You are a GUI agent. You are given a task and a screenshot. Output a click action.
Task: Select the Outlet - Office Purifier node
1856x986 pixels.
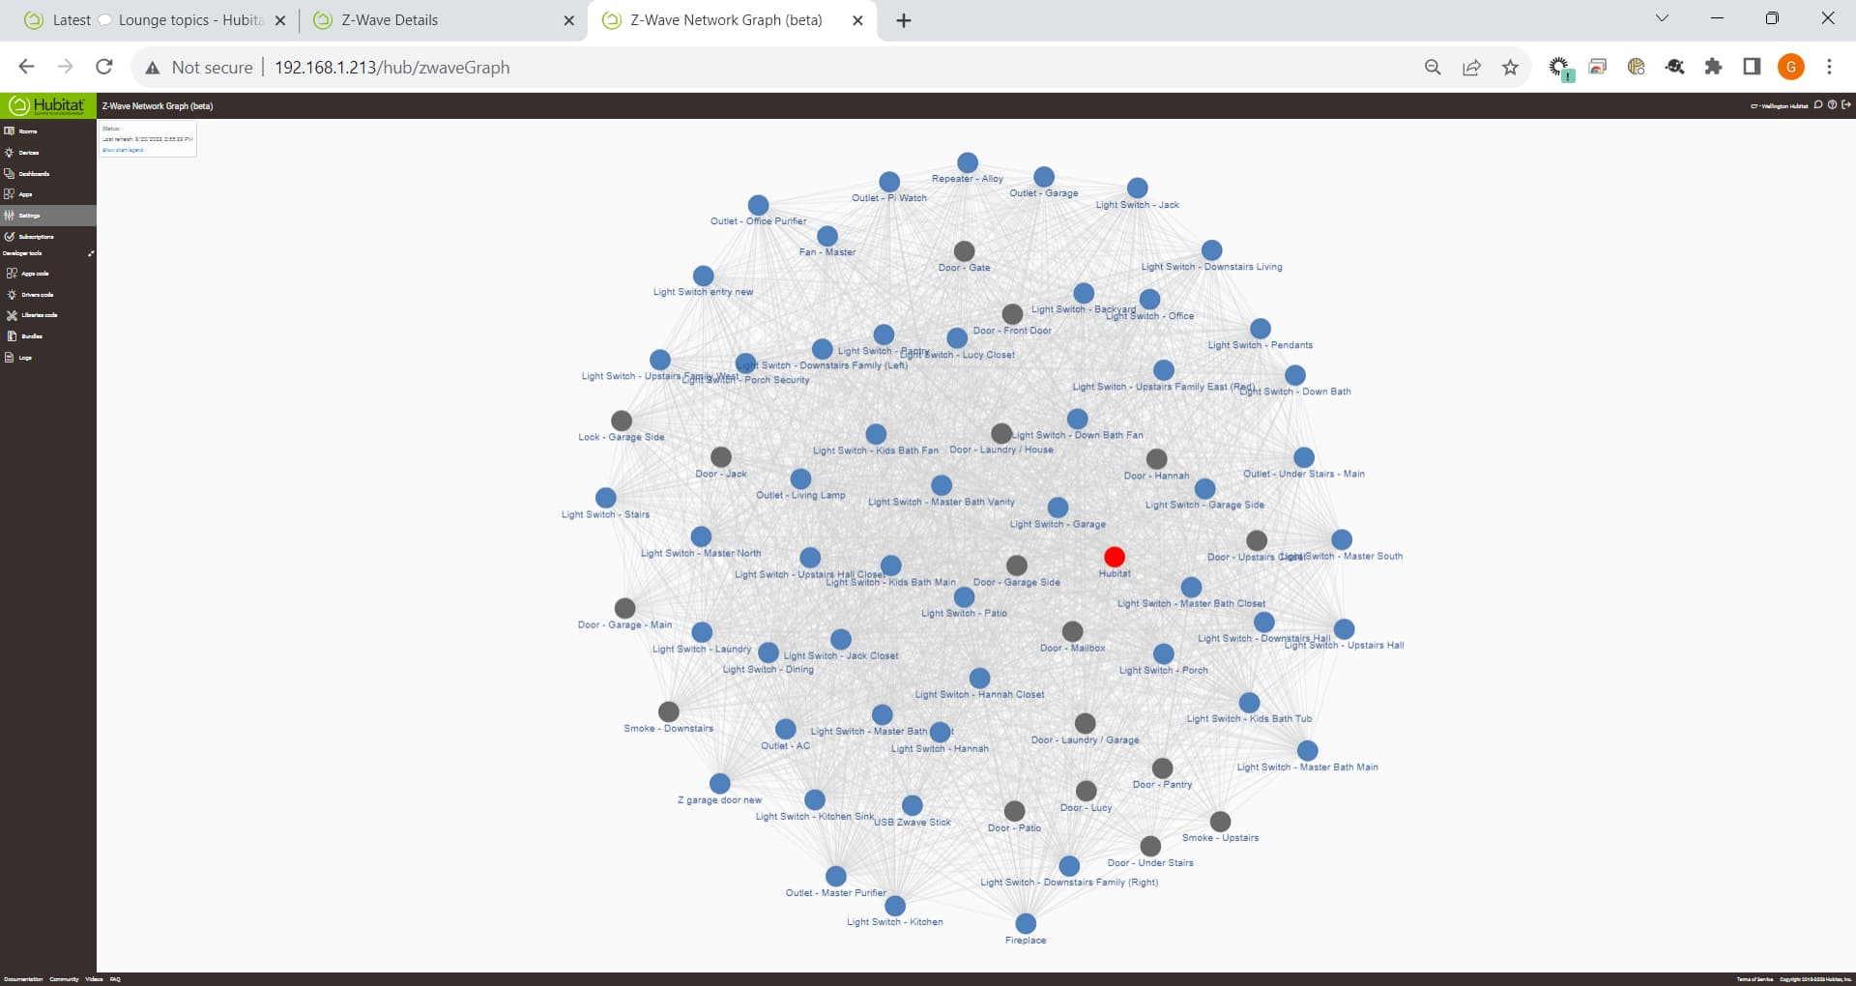[x=759, y=205]
